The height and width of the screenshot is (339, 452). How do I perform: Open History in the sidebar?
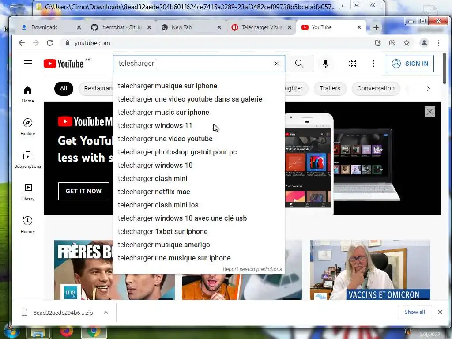28,225
